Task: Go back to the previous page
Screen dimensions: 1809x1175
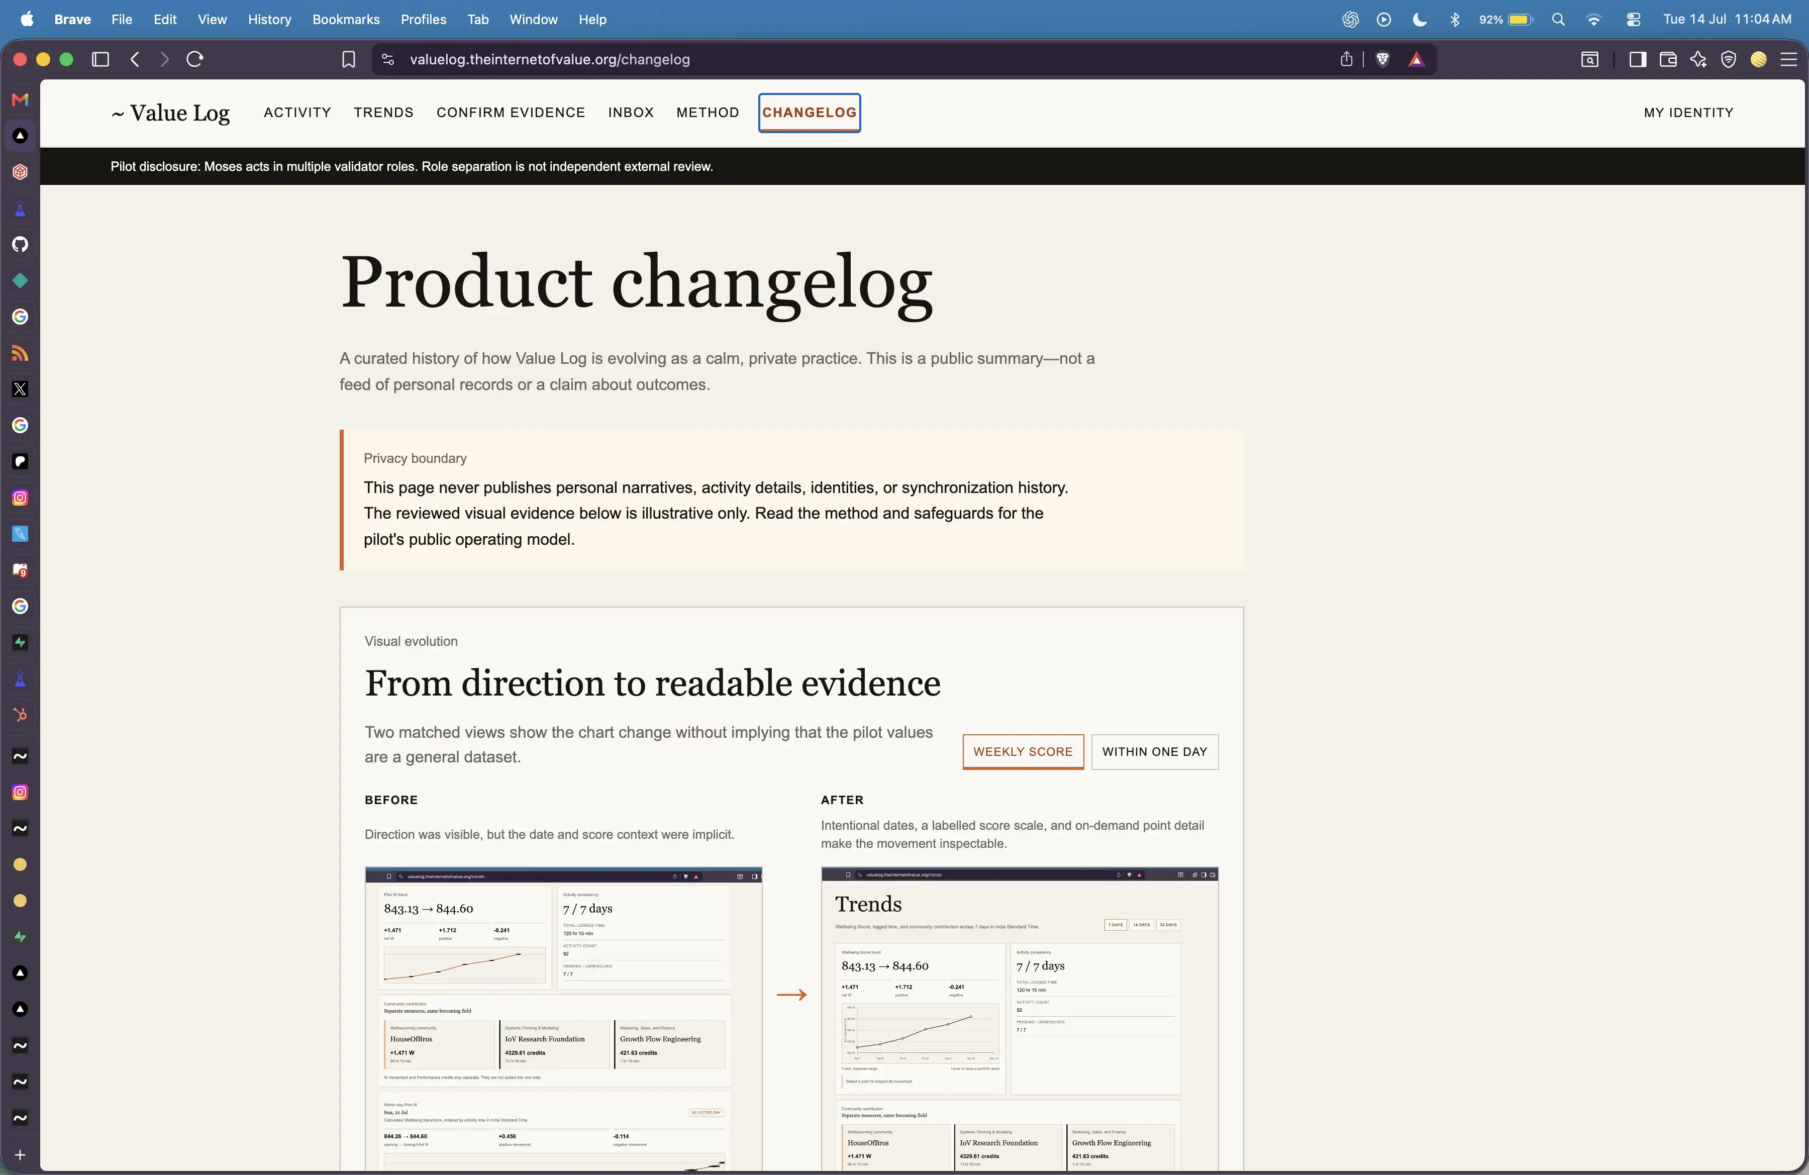Action: pos(135,59)
